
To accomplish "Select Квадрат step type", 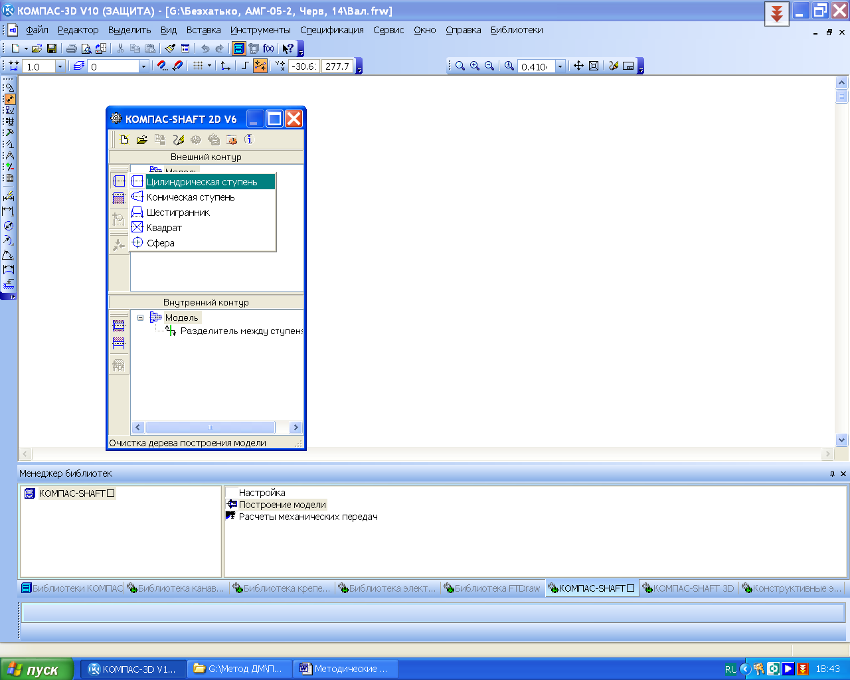I will (x=203, y=228).
